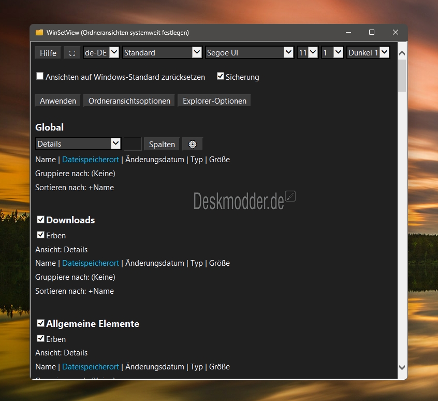Image resolution: width=438 pixels, height=401 pixels.
Task: Click 'Sortieren nach: +Name' under Global
Action: tap(75, 188)
